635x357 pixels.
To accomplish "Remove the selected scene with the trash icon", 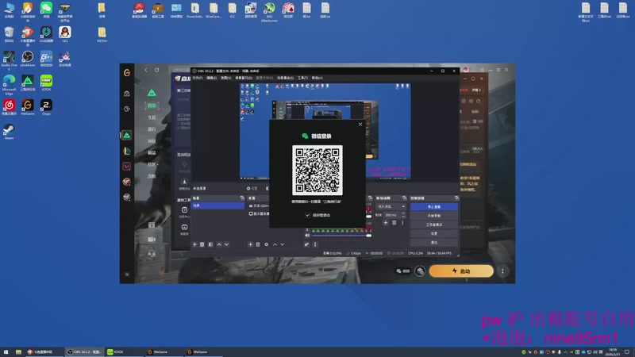I will 202,244.
